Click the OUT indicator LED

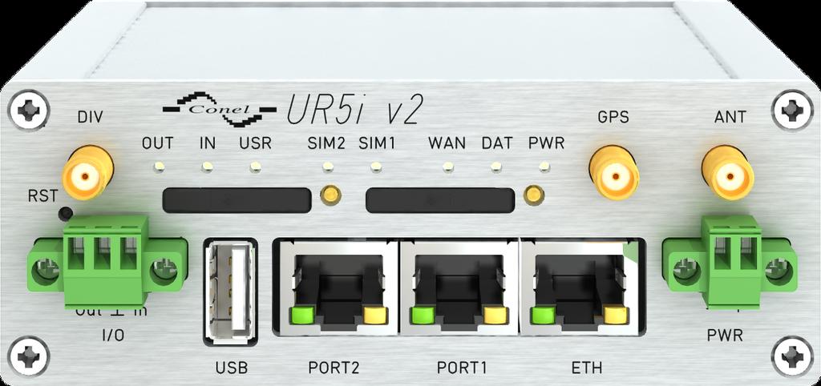[160, 167]
